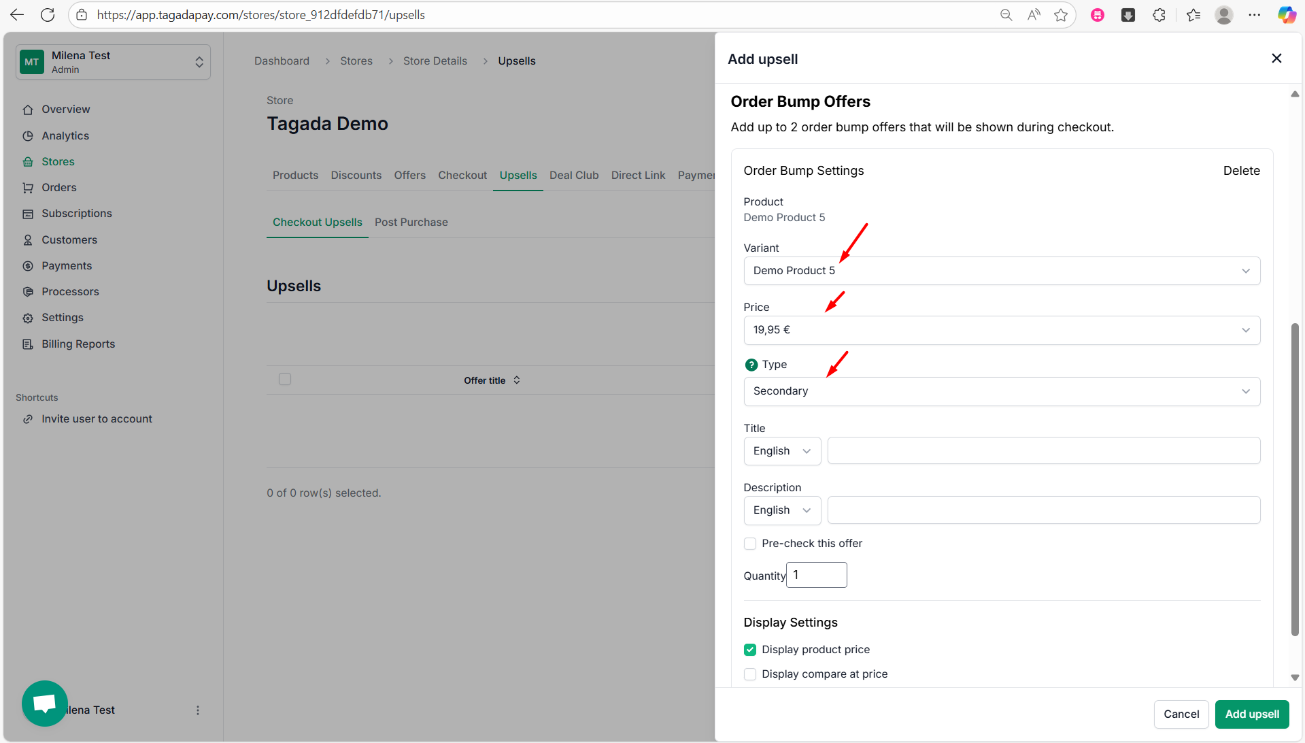This screenshot has height=743, width=1305.
Task: Click Delete in Order Bump Settings
Action: (x=1241, y=171)
